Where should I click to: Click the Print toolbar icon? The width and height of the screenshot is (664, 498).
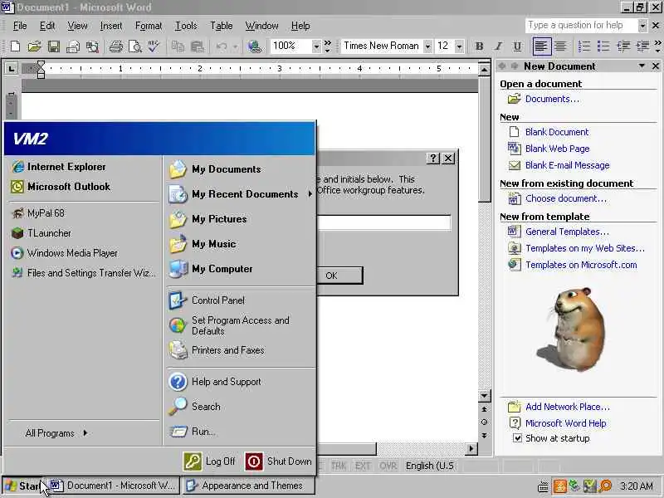115,46
